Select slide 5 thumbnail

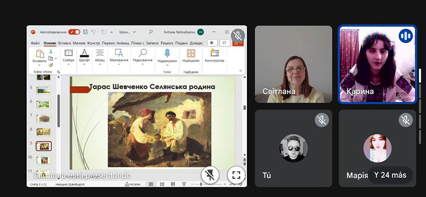tap(44, 90)
